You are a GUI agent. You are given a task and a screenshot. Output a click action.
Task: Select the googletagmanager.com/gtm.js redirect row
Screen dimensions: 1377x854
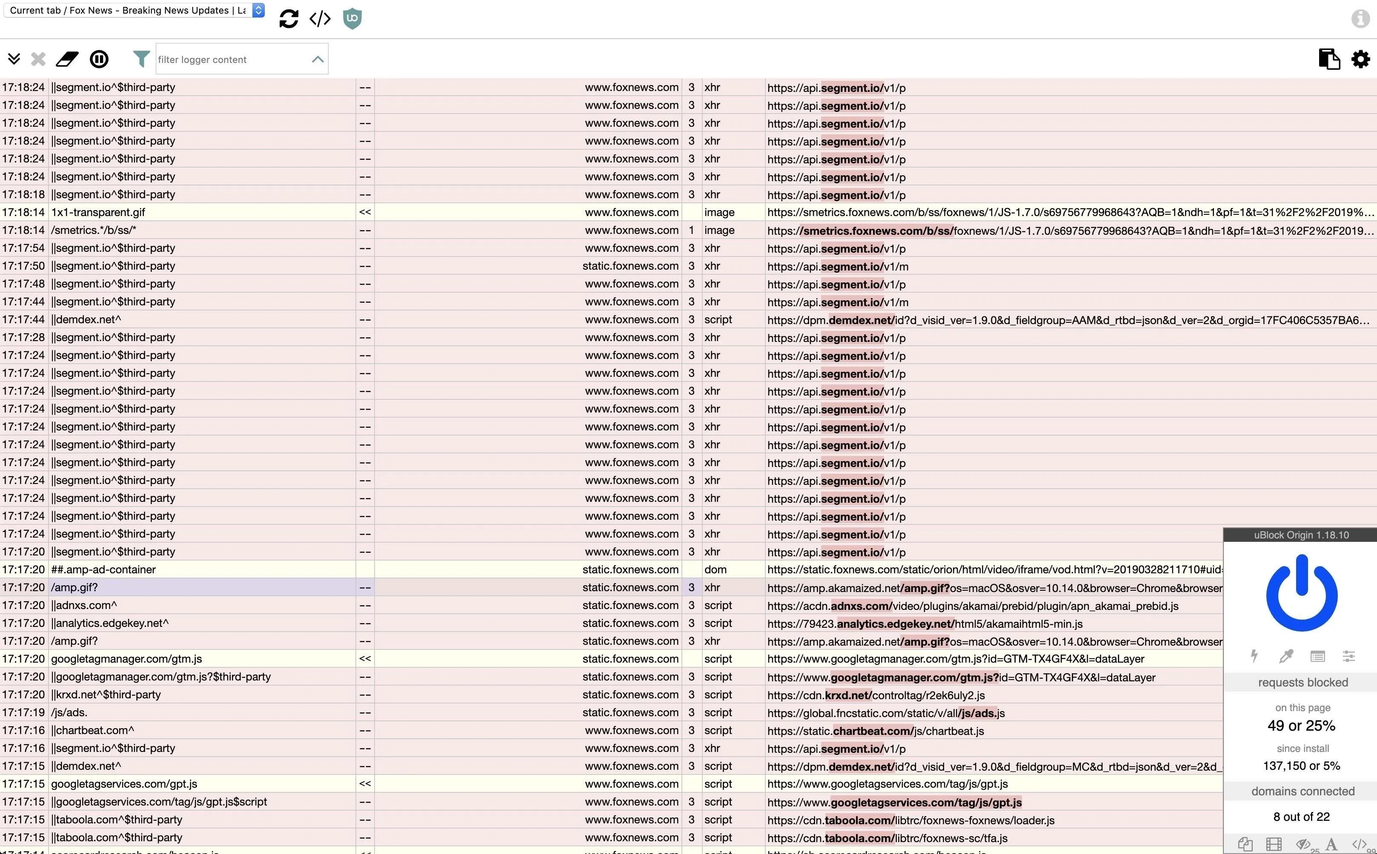tap(612, 658)
